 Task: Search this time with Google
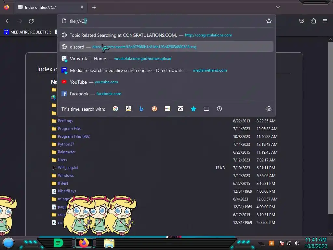pyautogui.click(x=115, y=109)
